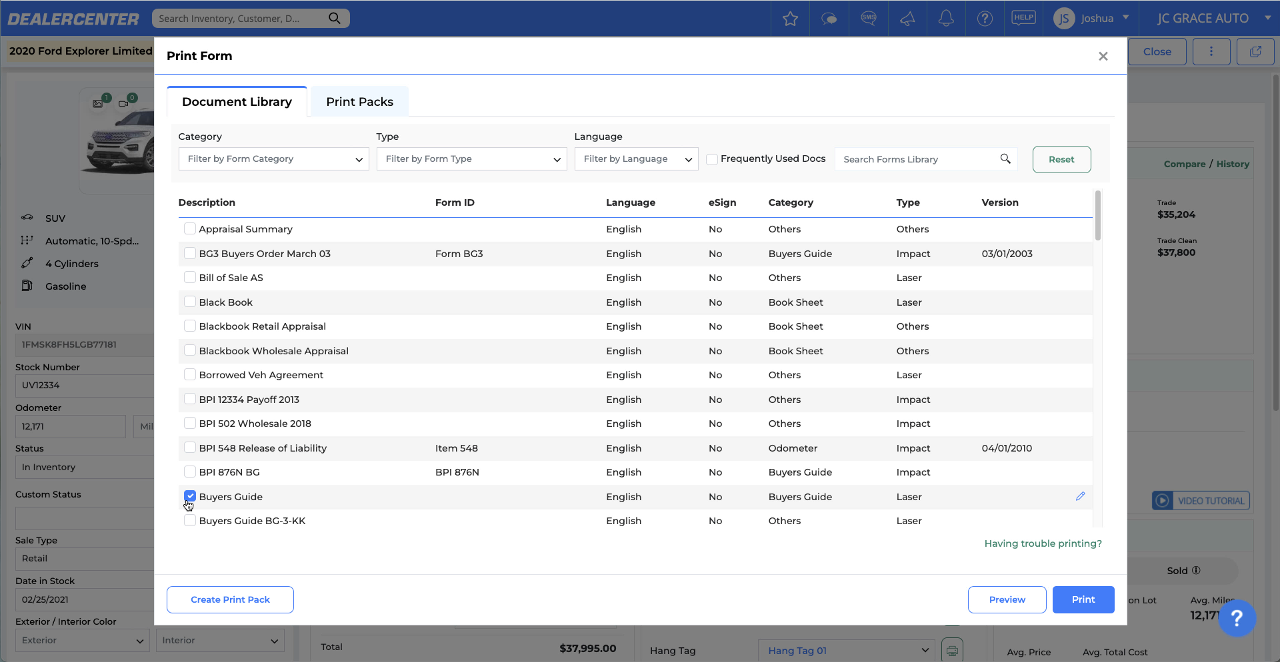The image size is (1280, 662).
Task: Click the Reset filters button
Action: tap(1061, 159)
